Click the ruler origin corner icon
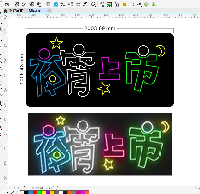This screenshot has width=200, height=194. [6, 16]
